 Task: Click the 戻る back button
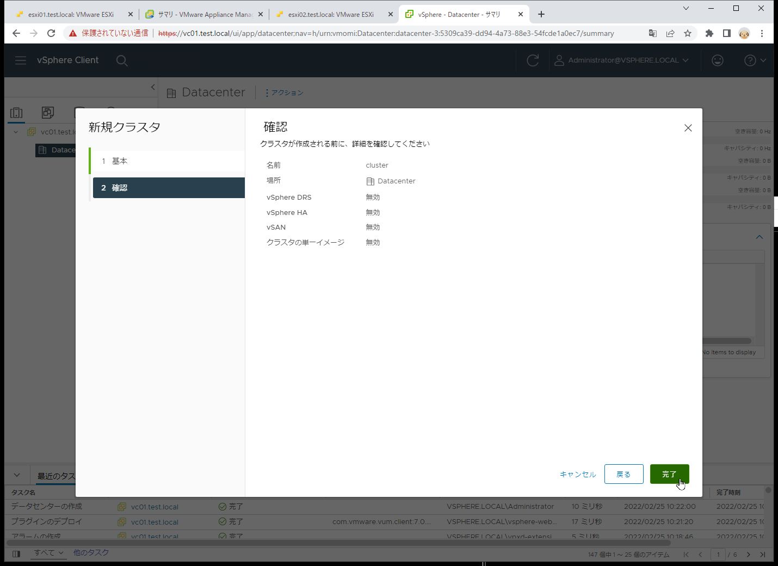click(623, 474)
